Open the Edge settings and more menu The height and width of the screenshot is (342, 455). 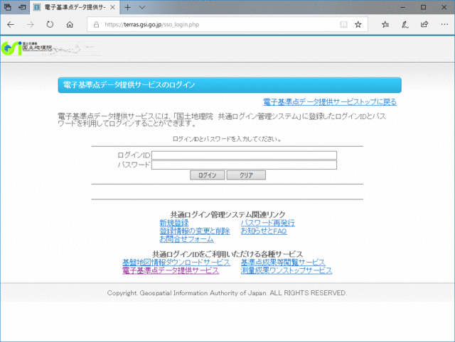[444, 25]
